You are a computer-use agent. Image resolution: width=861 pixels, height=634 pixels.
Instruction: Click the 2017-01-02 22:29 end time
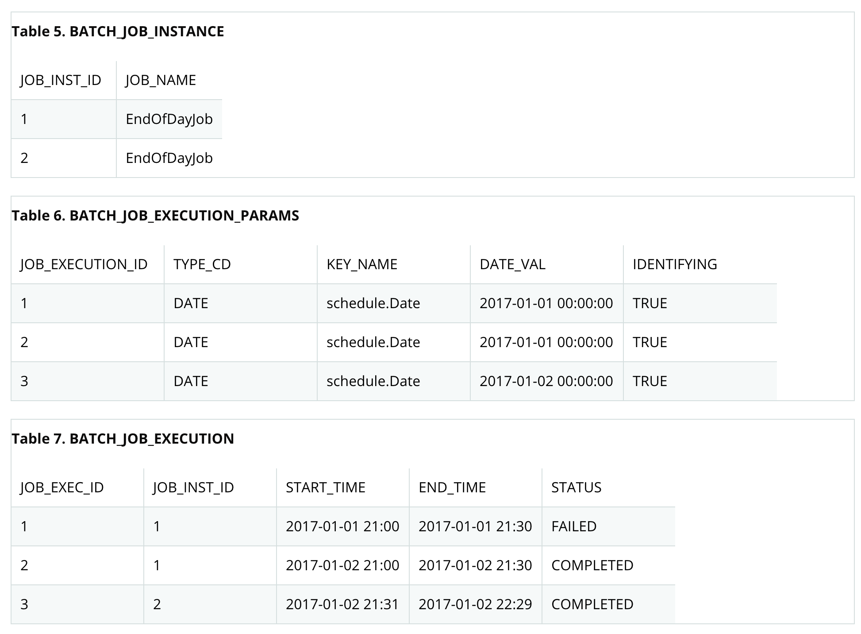pyautogui.click(x=475, y=604)
